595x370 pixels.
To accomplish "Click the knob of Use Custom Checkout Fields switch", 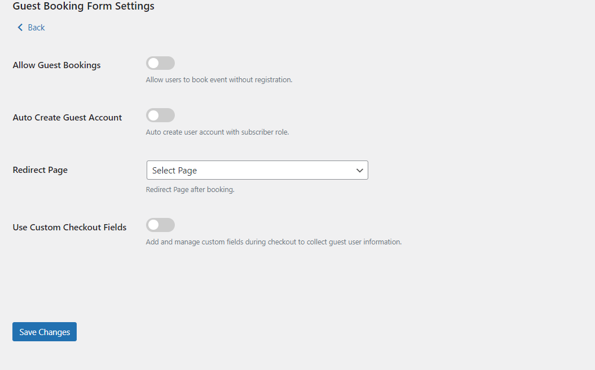I will (x=153, y=225).
